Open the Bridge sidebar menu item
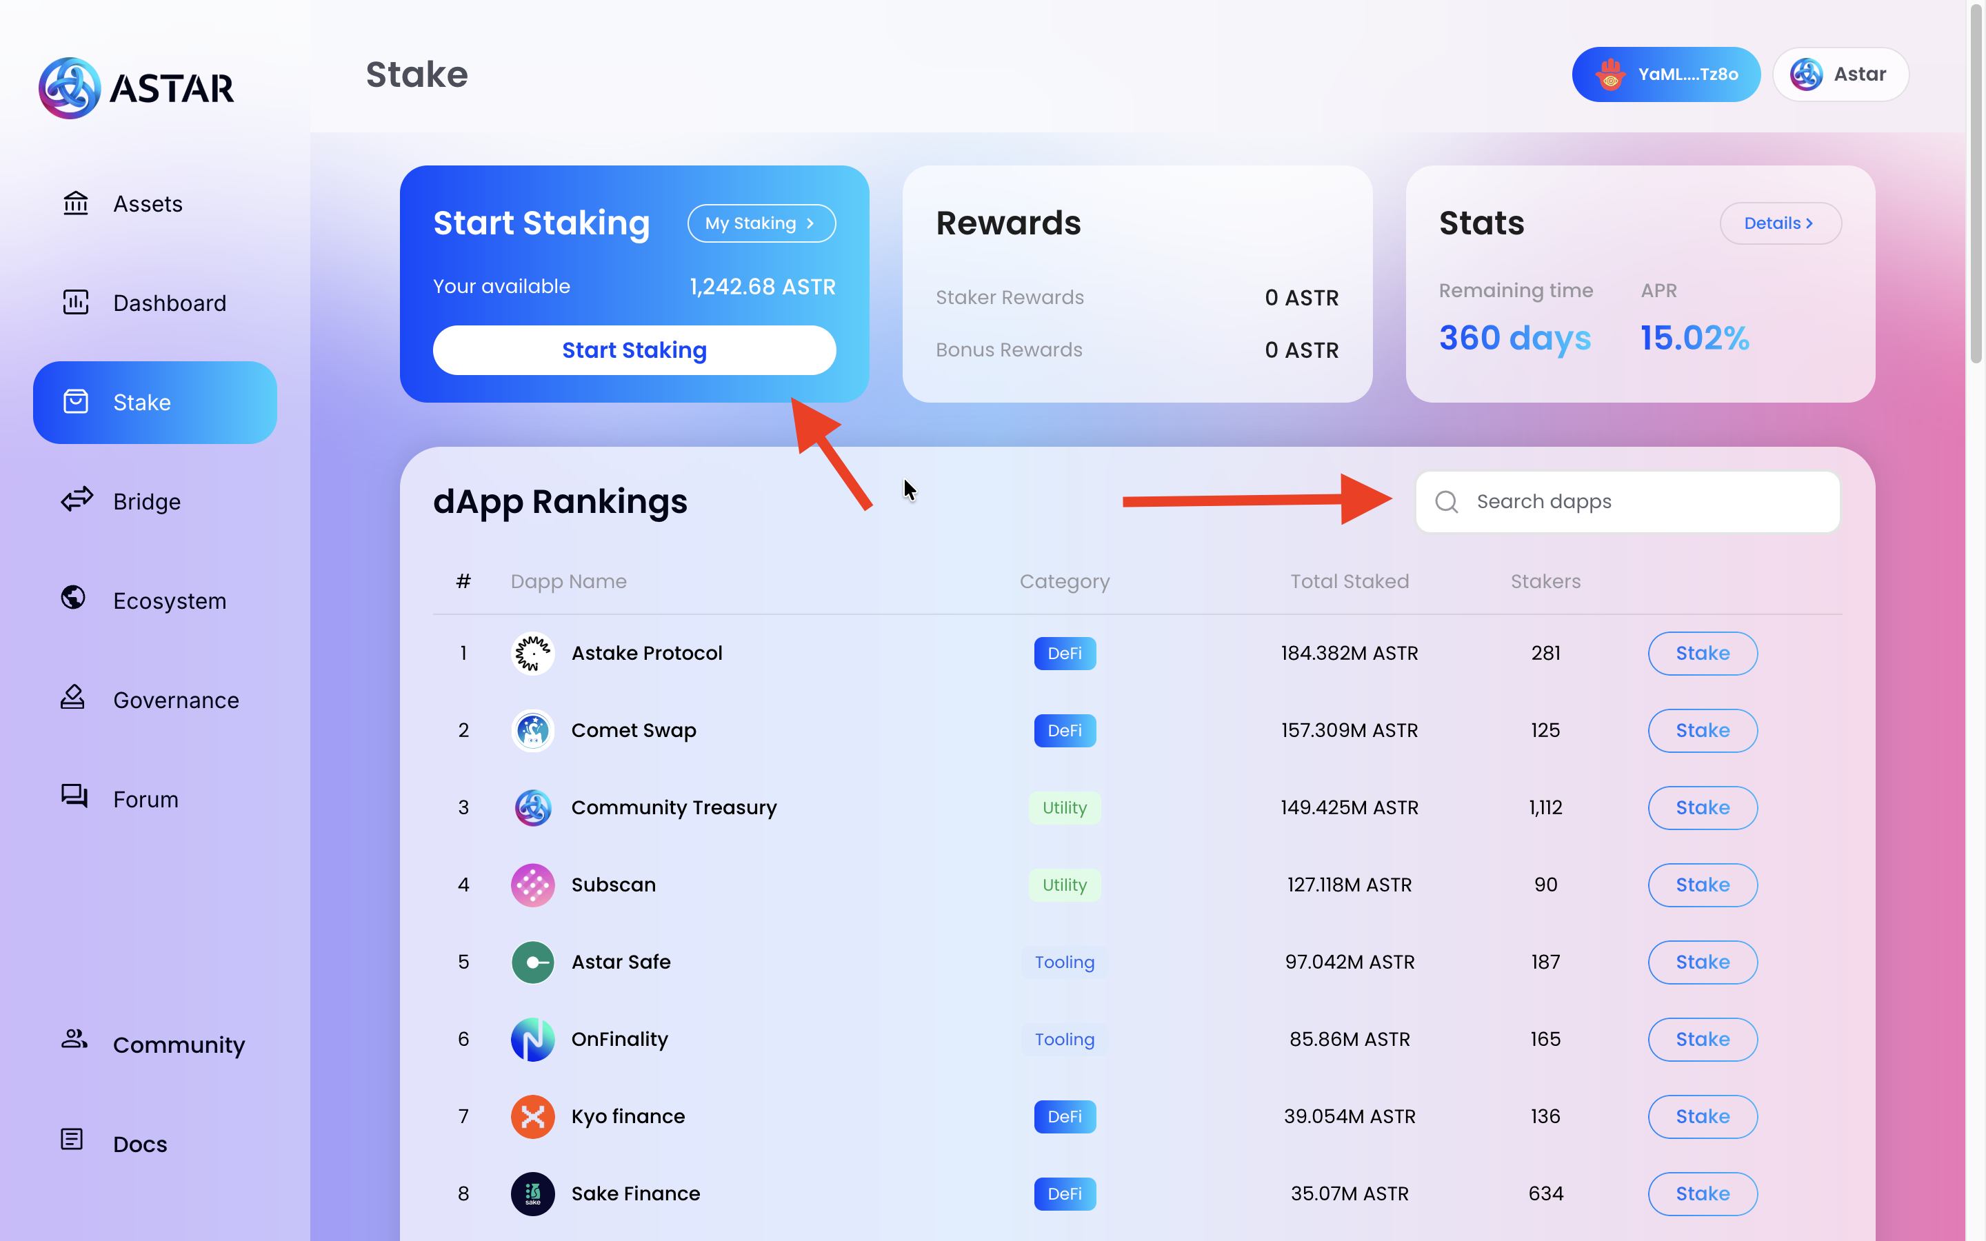Viewport: 1986px width, 1241px height. tap(148, 501)
